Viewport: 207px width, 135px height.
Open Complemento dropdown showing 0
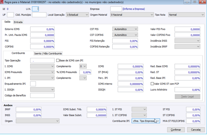[x=83, y=66]
